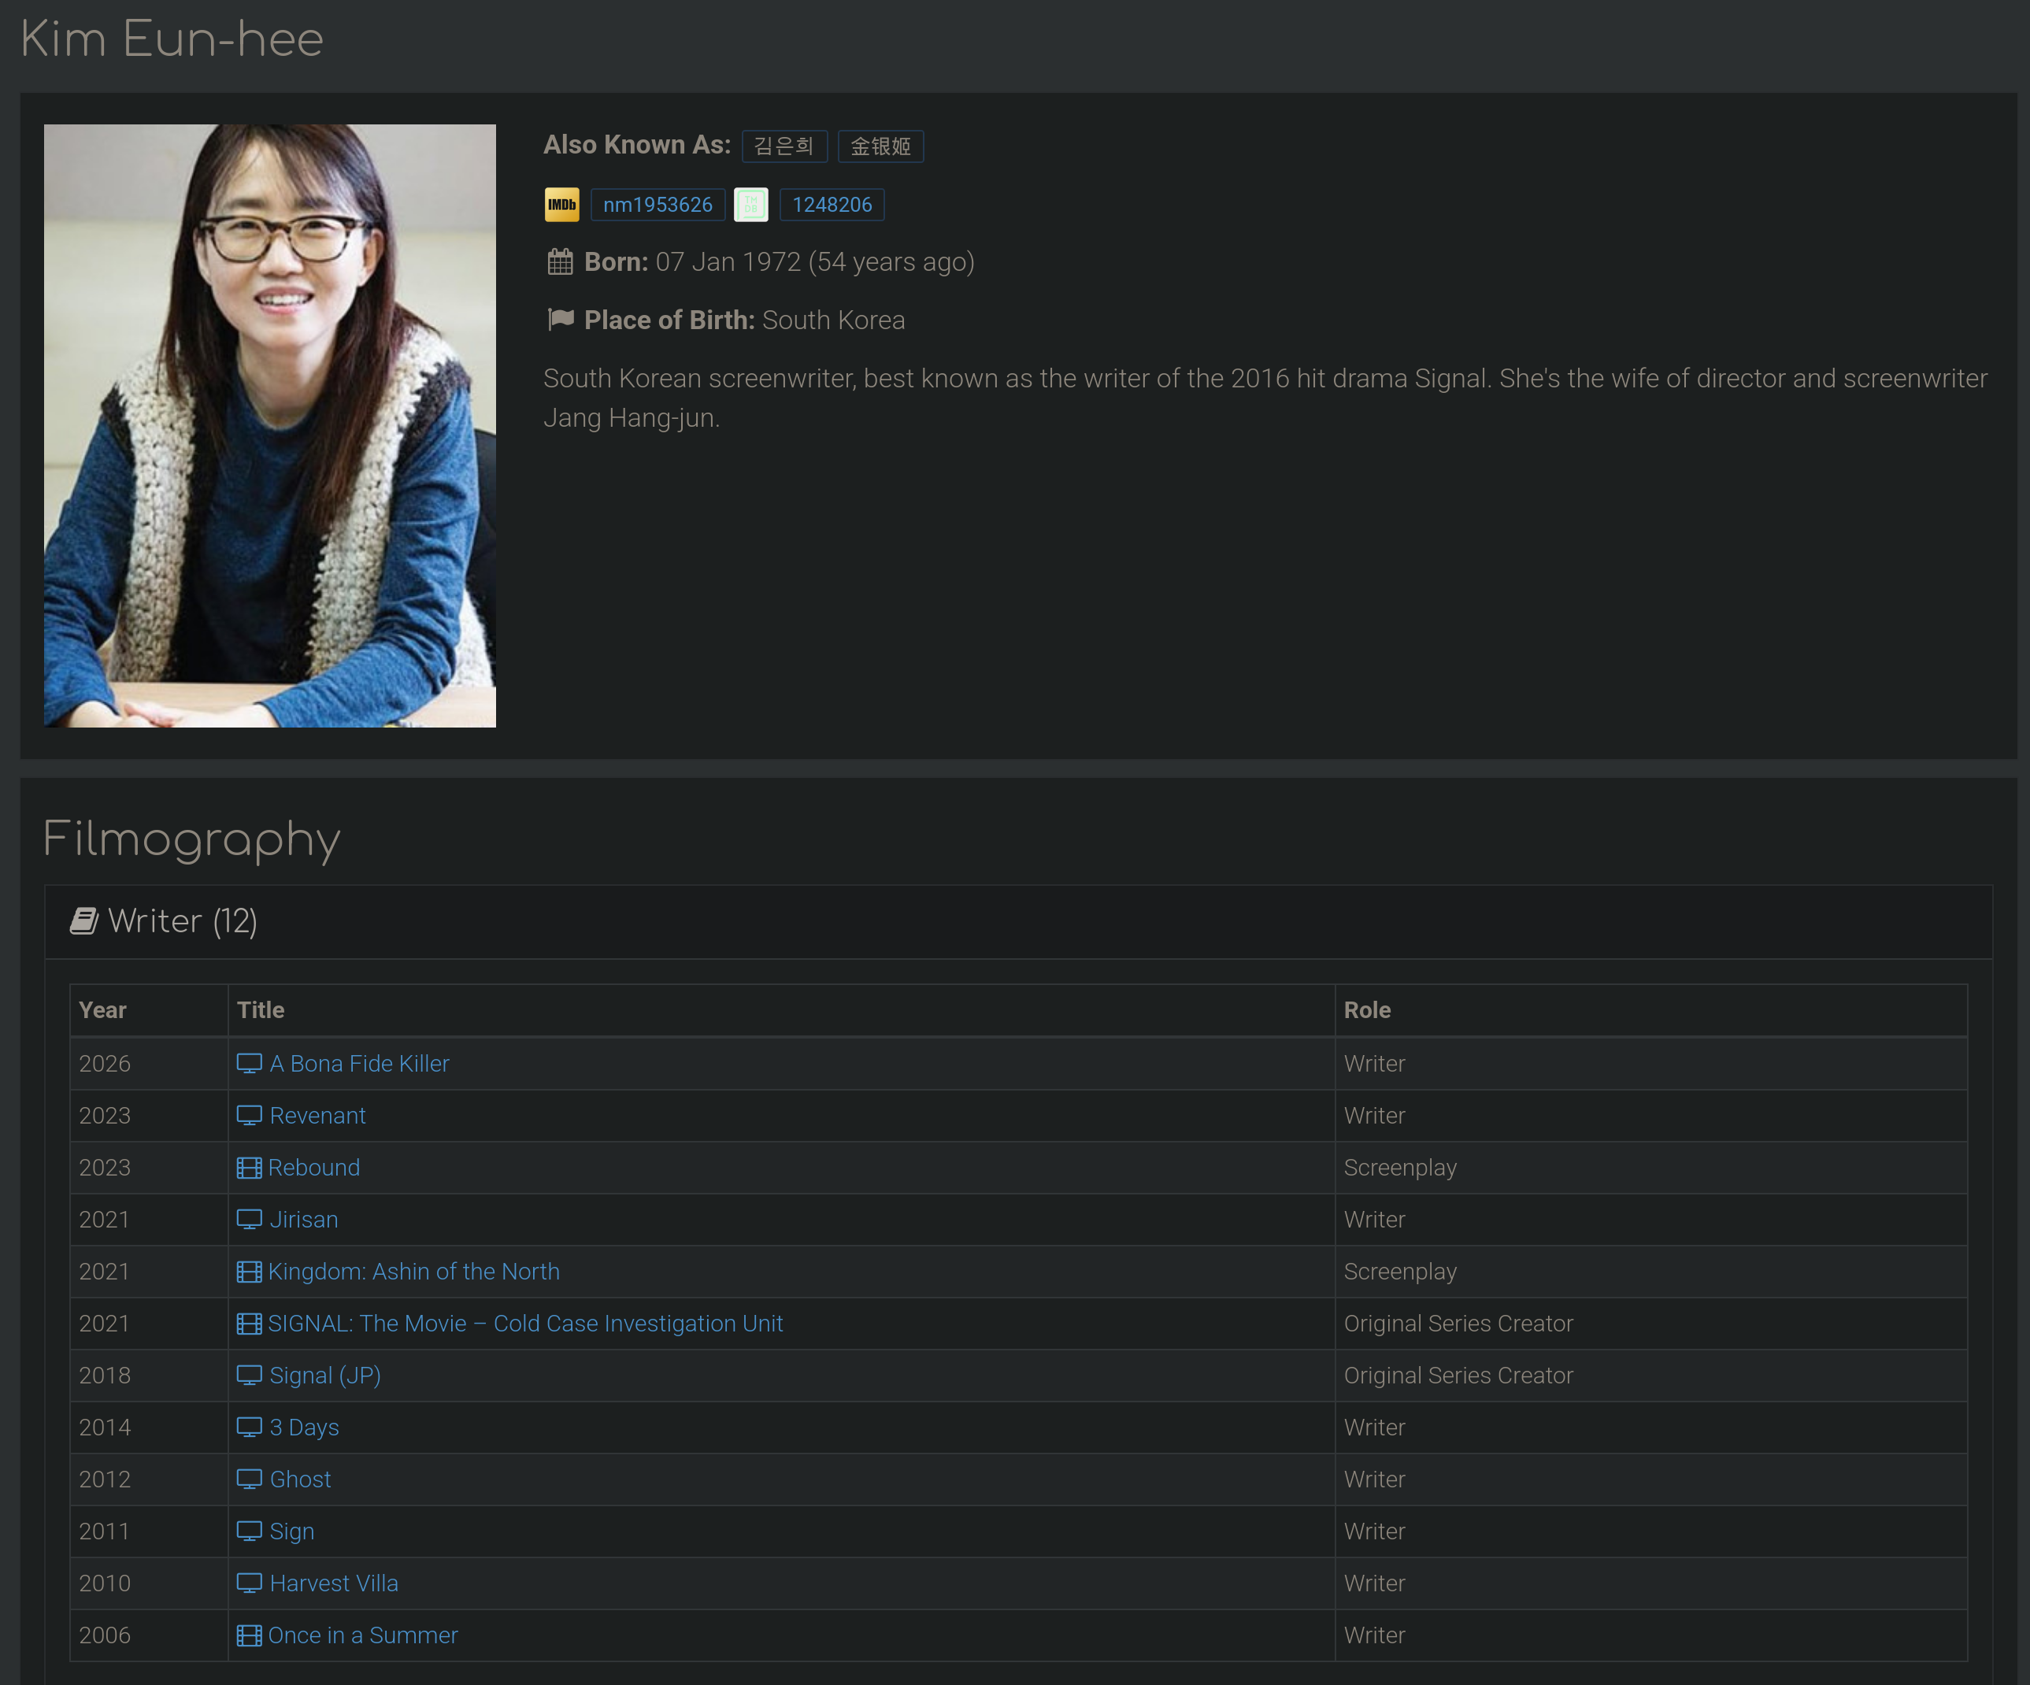Click the Writer role in the Once in a Summer row
The height and width of the screenshot is (1685, 2030).
point(1375,1635)
